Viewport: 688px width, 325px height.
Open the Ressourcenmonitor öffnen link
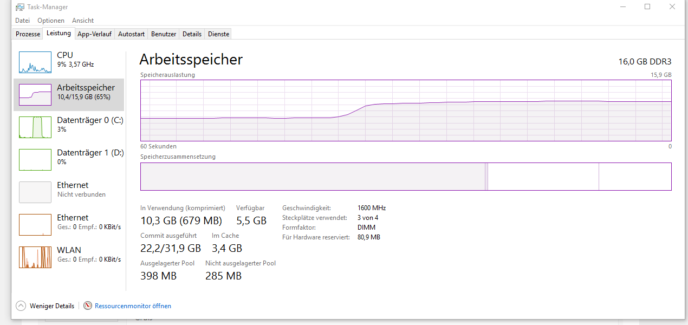point(133,306)
